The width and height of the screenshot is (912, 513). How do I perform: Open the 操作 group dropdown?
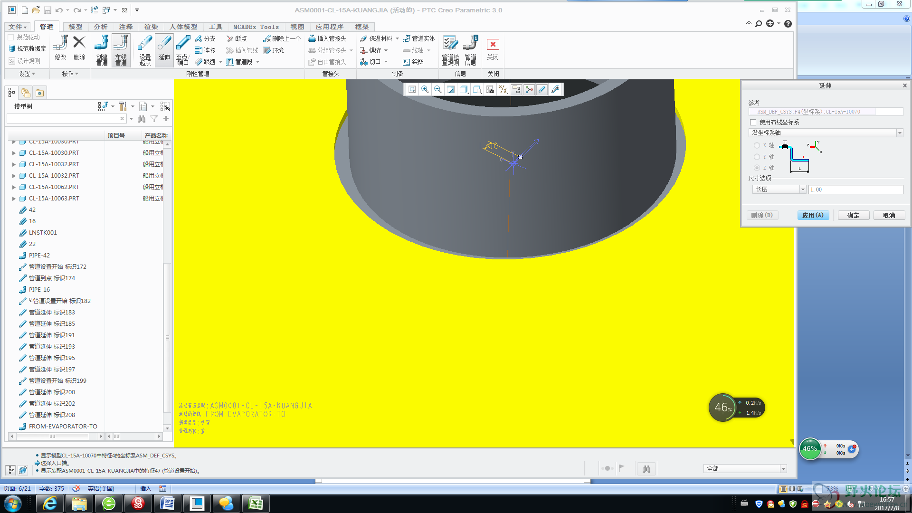70,74
